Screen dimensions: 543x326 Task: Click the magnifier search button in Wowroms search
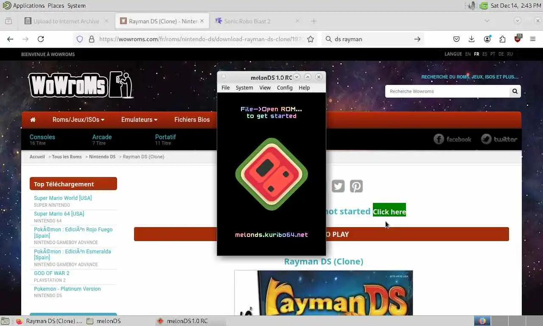515,91
